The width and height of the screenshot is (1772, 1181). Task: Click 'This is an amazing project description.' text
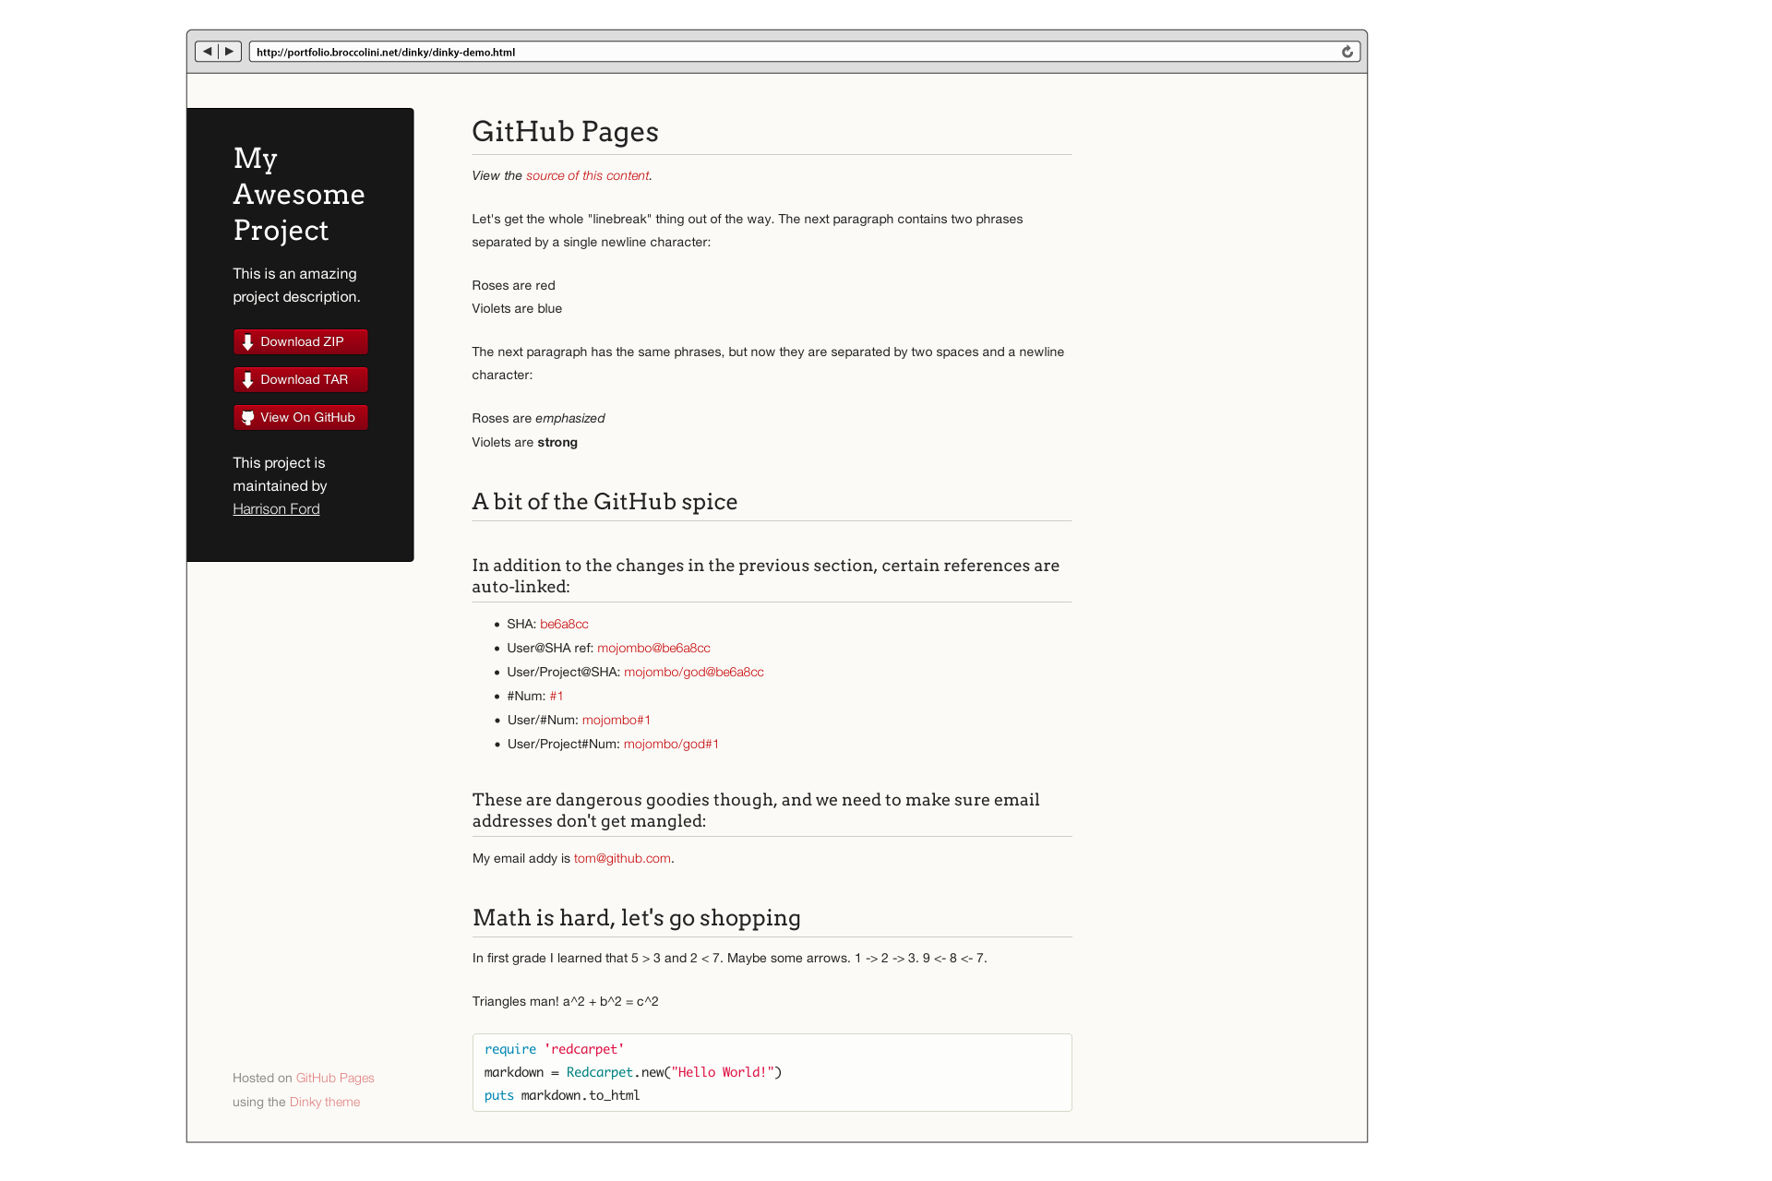tap(296, 285)
